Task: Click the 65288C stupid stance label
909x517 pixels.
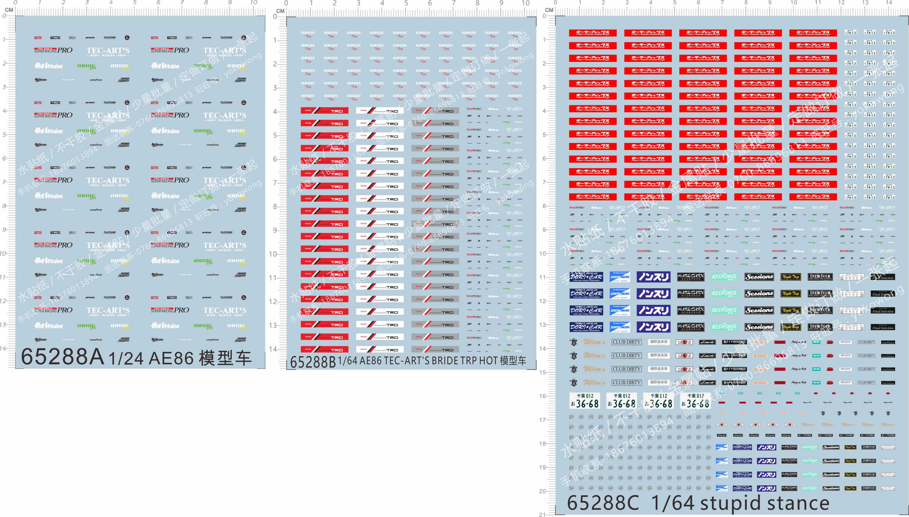Action: tap(698, 503)
